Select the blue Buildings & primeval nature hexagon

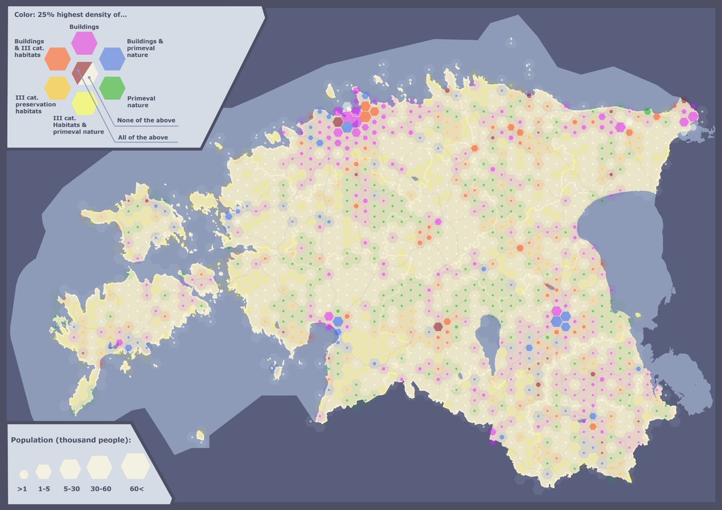[111, 58]
